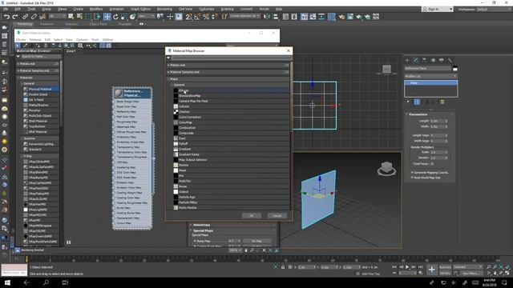Open Task View on taskbar
The height and width of the screenshot is (288, 513).
(65, 282)
